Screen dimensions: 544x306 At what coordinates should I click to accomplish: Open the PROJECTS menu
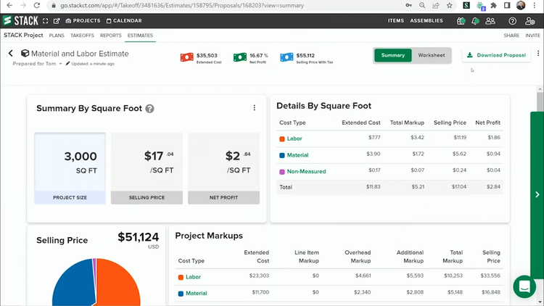point(83,21)
